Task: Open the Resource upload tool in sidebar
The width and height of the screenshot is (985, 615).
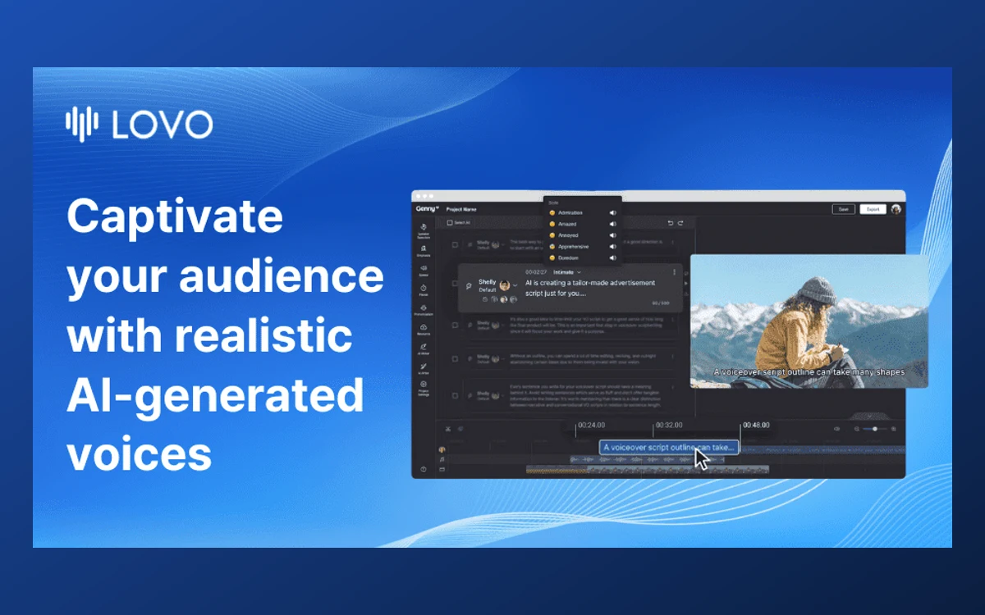Action: pyautogui.click(x=424, y=330)
